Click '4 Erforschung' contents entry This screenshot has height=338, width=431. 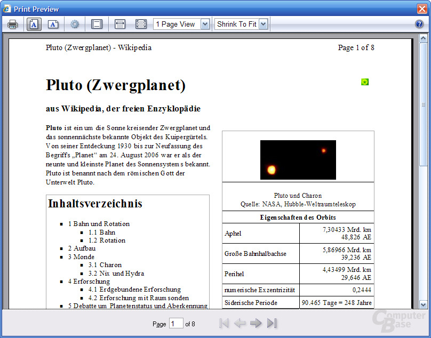pos(89,281)
